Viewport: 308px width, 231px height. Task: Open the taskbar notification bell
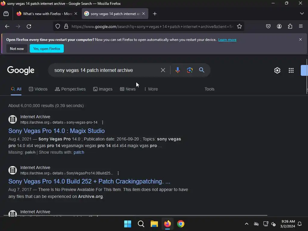click(300, 224)
